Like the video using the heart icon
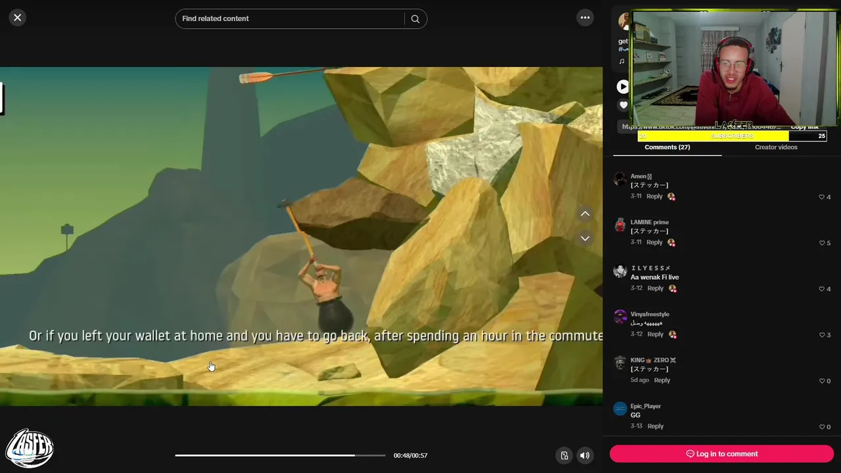This screenshot has height=473, width=841. tap(624, 105)
